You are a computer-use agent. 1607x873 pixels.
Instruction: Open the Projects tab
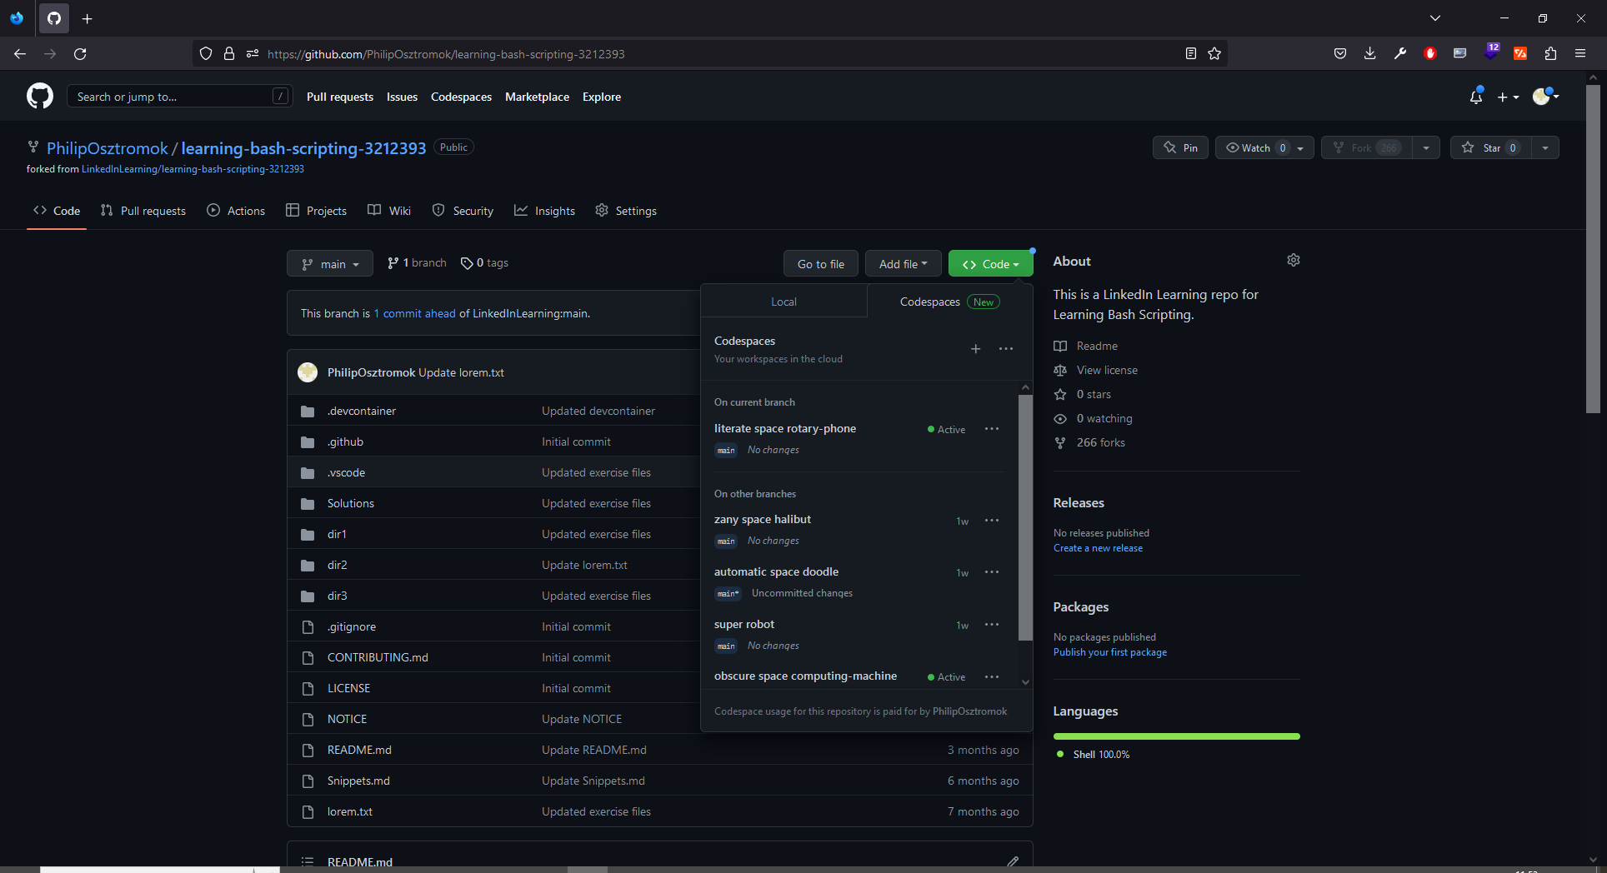(316, 211)
